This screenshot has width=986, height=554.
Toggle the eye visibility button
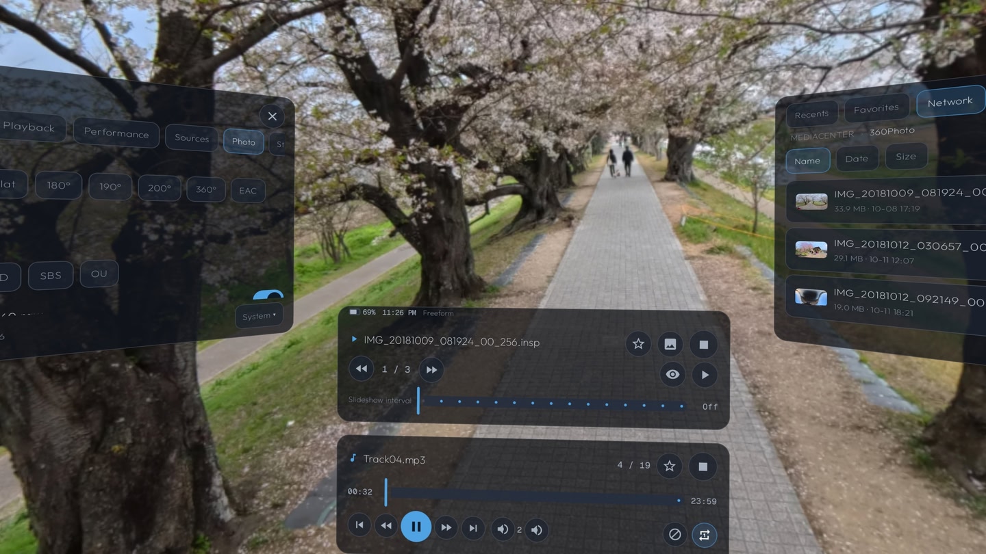pyautogui.click(x=672, y=374)
